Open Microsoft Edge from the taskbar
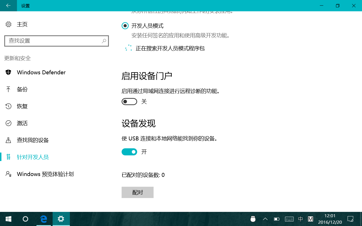This screenshot has height=226, width=362. [43, 219]
